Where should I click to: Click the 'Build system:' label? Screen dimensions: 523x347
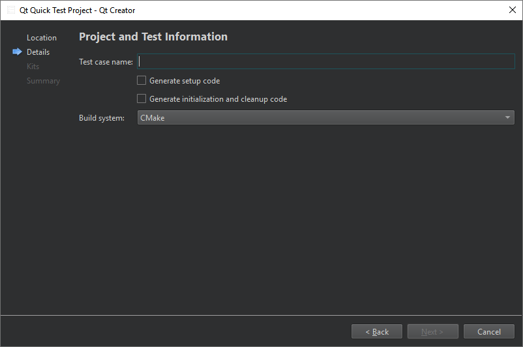point(102,118)
